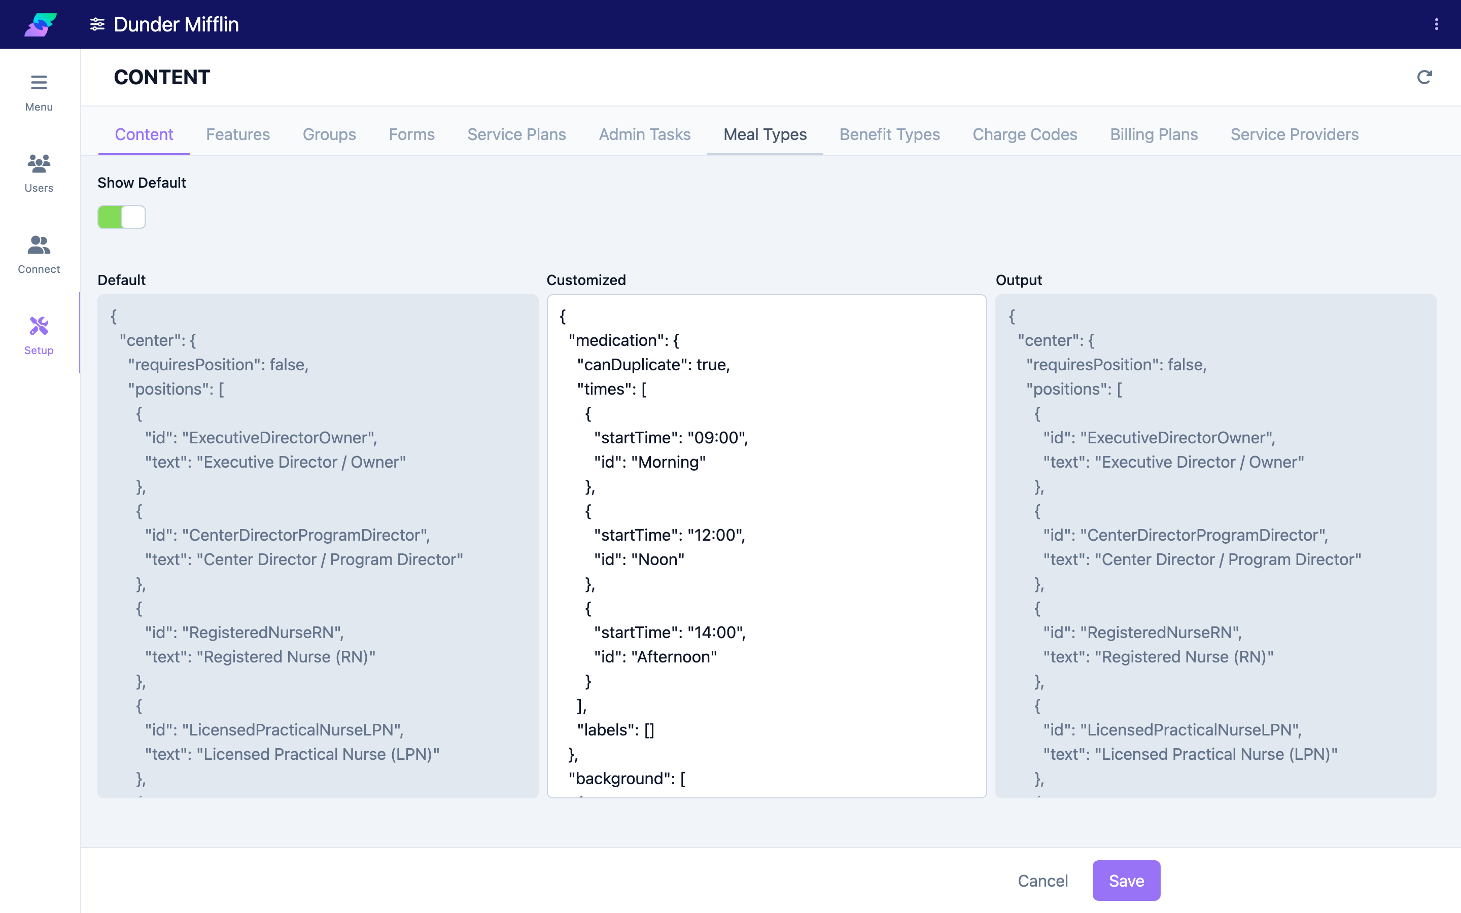Click the "background": [ line
The image size is (1461, 913).
pyautogui.click(x=627, y=779)
